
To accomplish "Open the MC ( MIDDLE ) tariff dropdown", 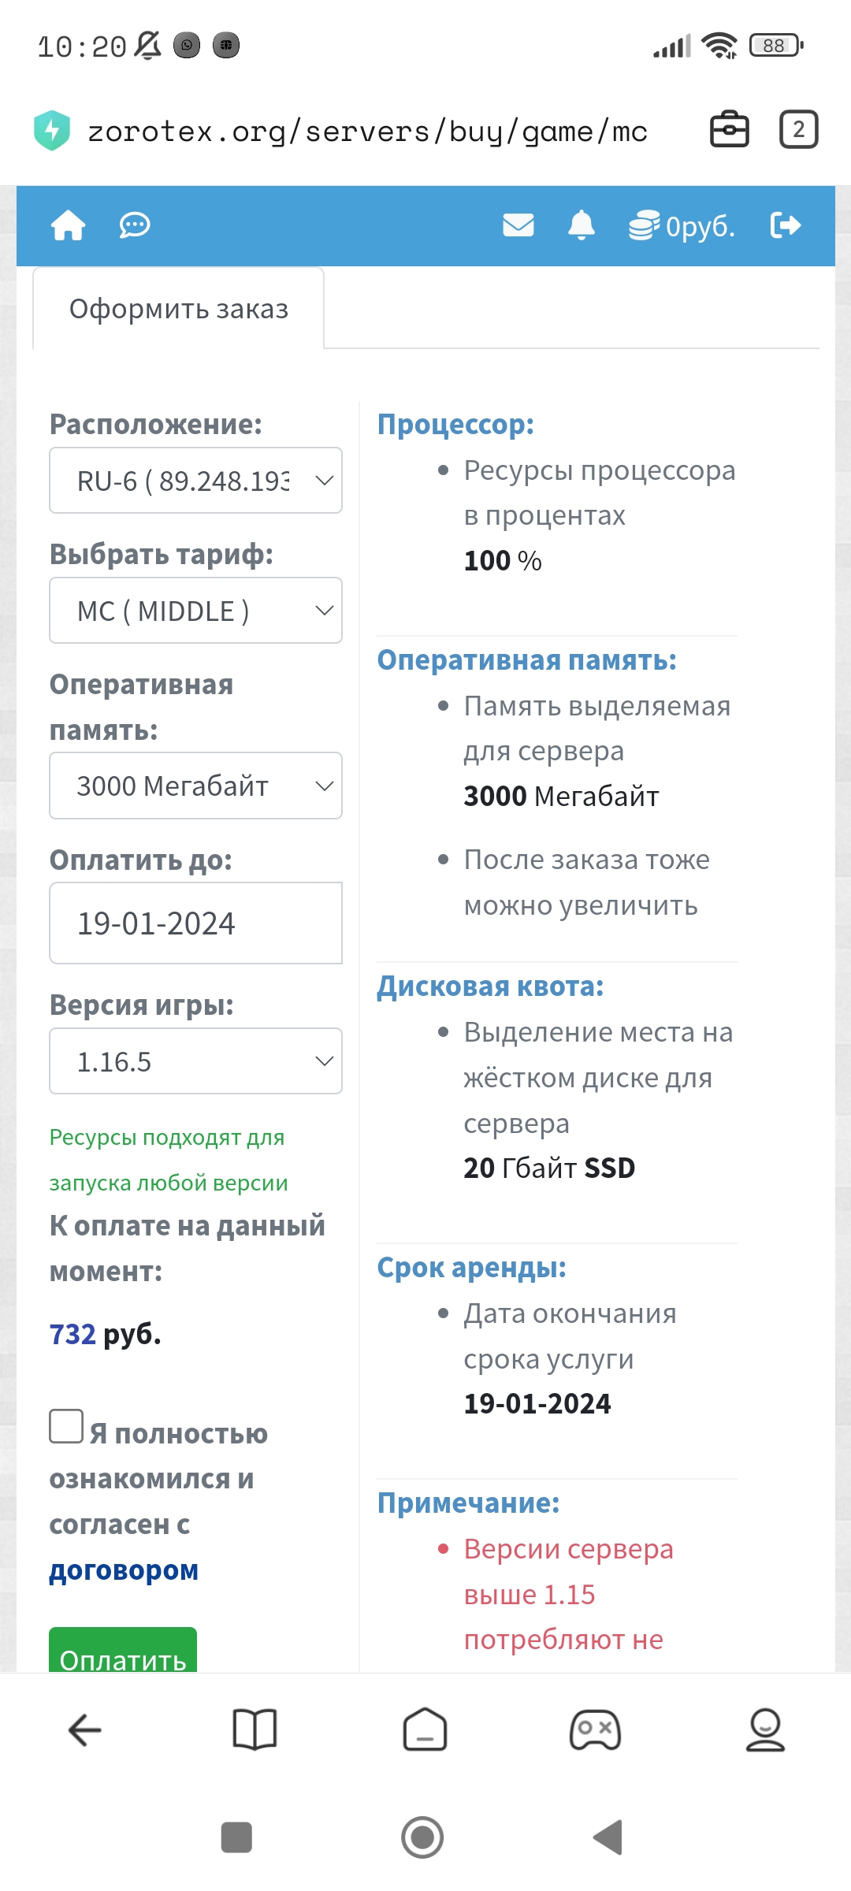I will [196, 611].
